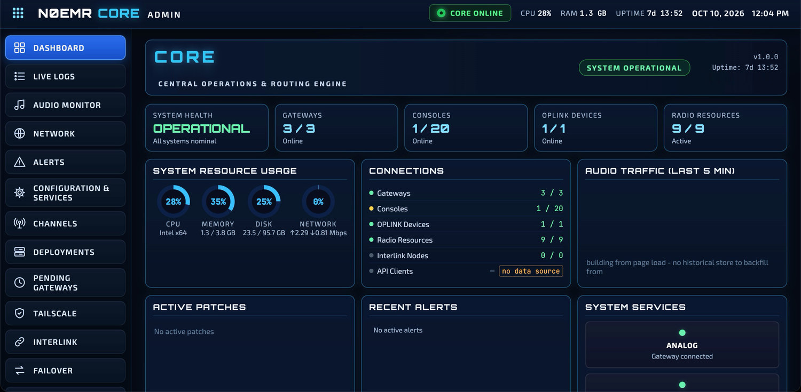Click the CPU 28% usage gauge
The height and width of the screenshot is (392, 801).
click(x=173, y=202)
